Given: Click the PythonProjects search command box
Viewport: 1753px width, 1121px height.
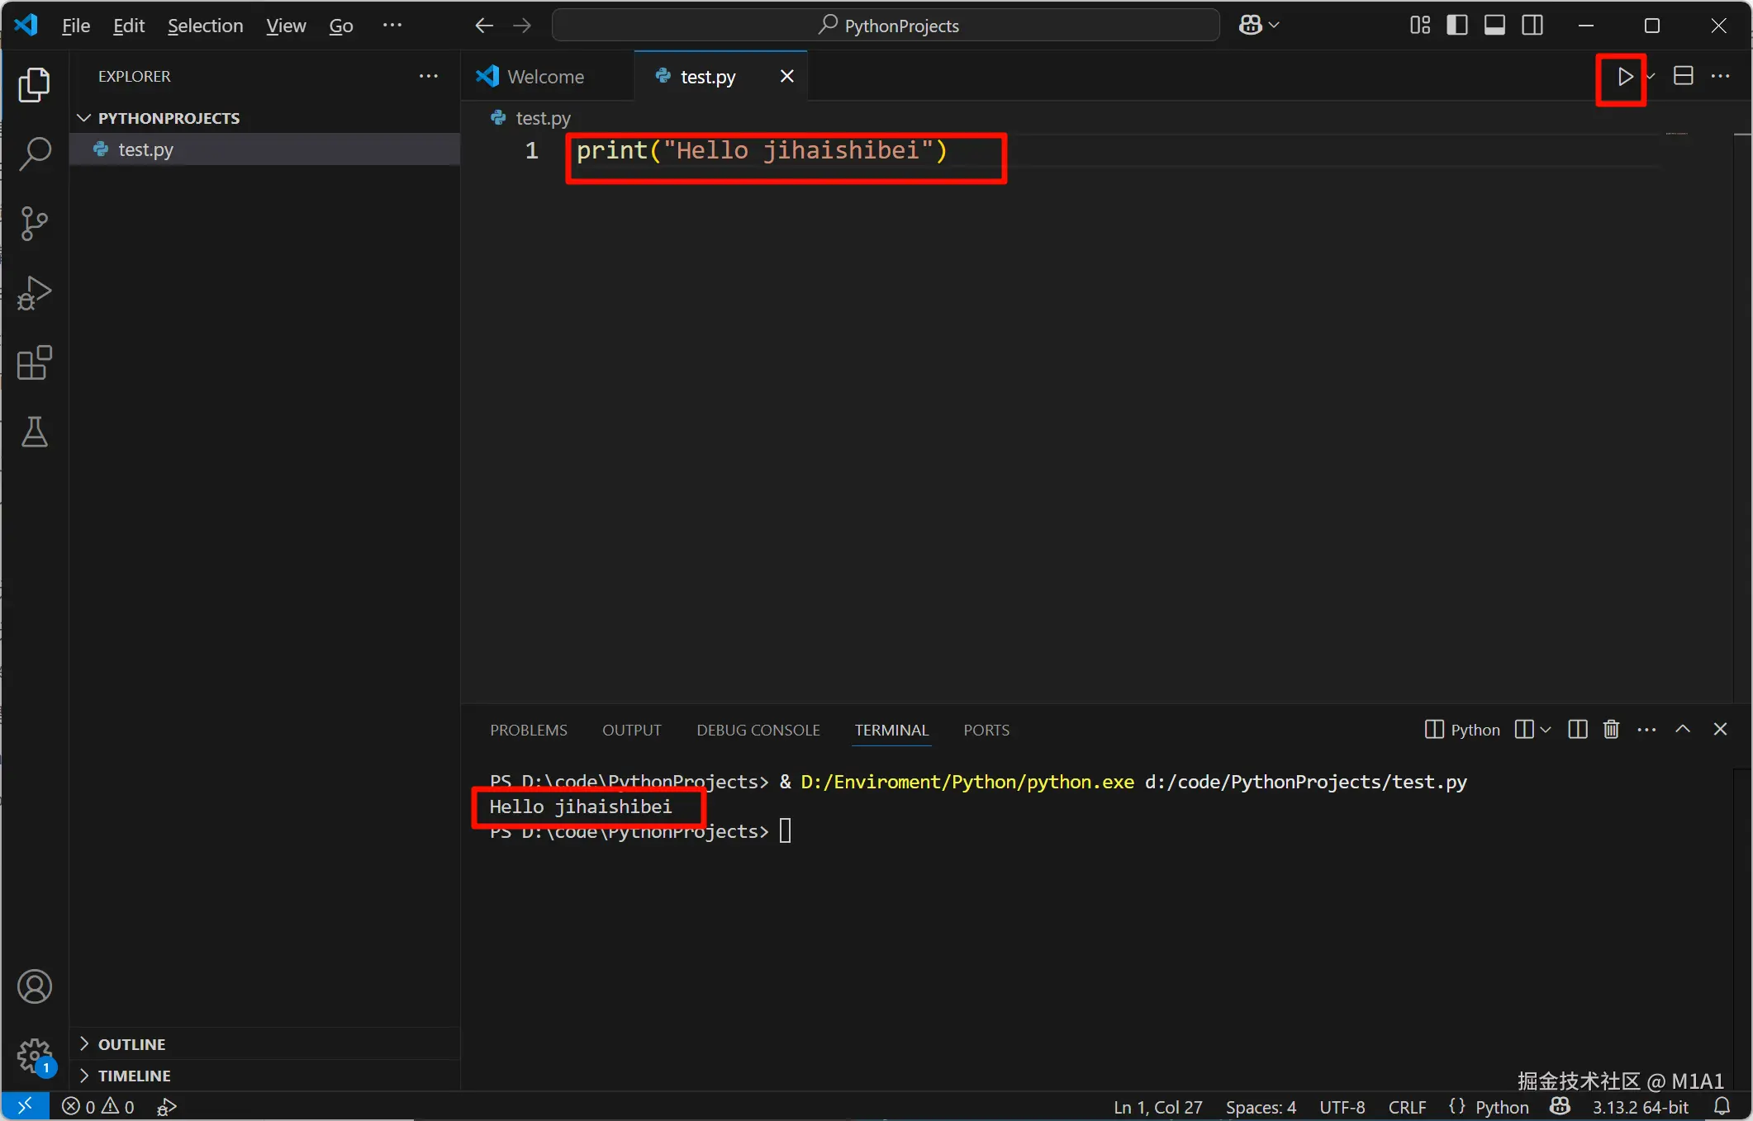Looking at the screenshot, I should tap(886, 26).
